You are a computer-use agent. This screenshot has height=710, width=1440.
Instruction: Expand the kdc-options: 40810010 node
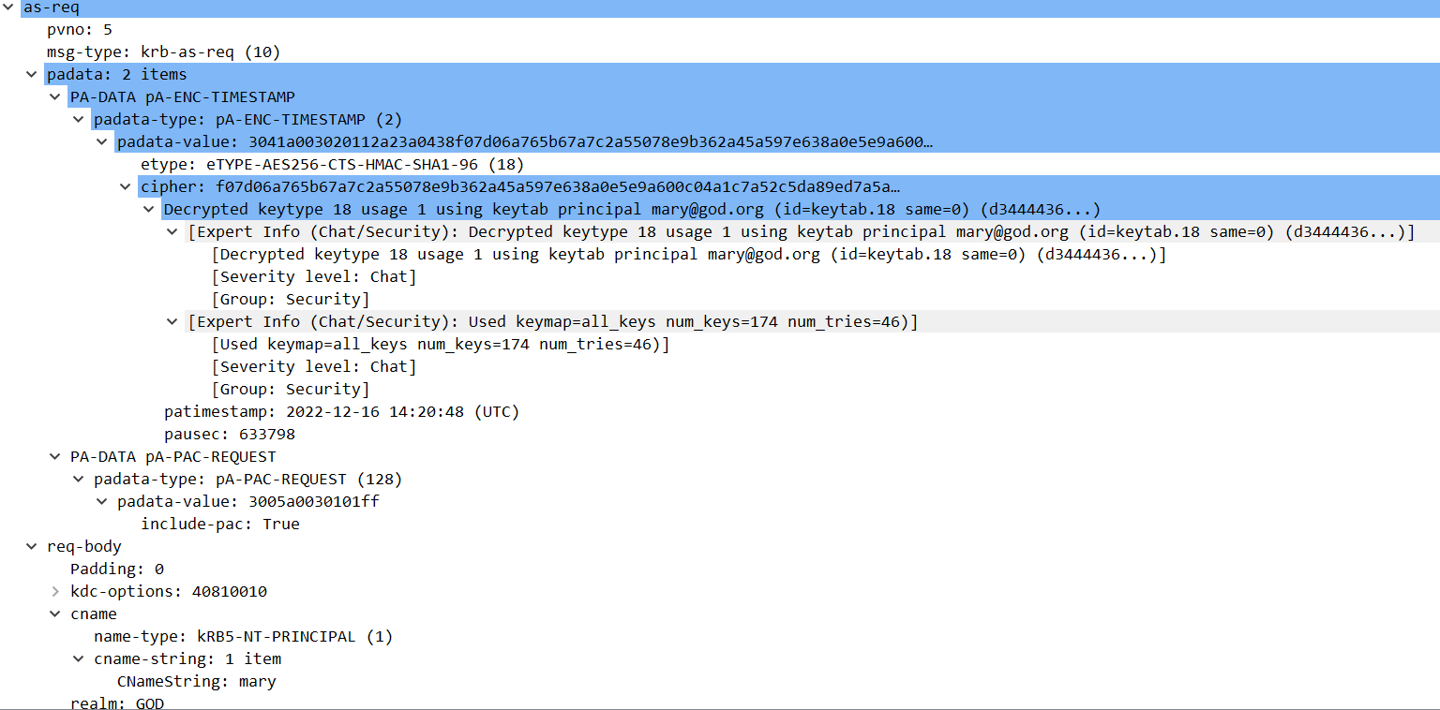coord(56,592)
